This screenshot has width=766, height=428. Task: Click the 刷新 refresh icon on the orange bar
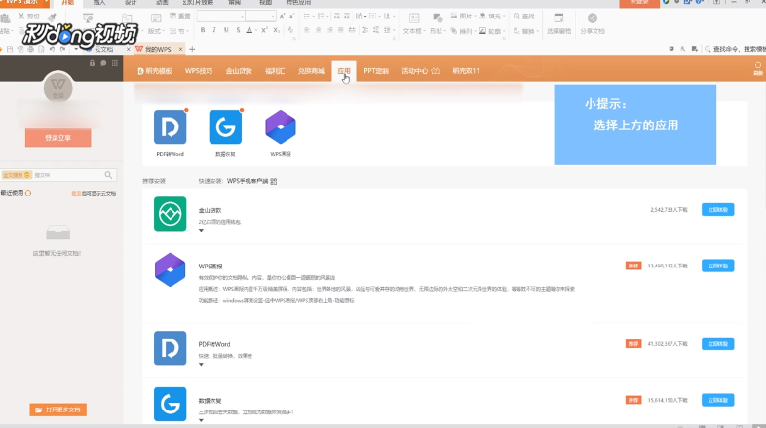tap(758, 69)
